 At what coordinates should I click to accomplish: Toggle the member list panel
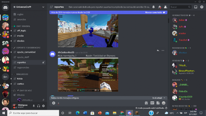(x=165, y=7)
